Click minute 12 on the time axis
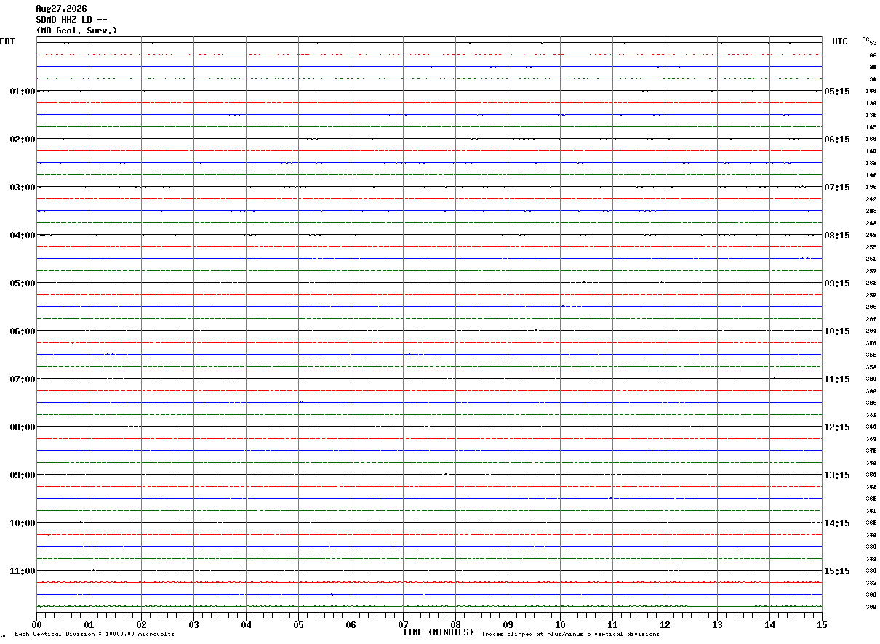Viewport: 880px width, 644px height. tap(665, 624)
